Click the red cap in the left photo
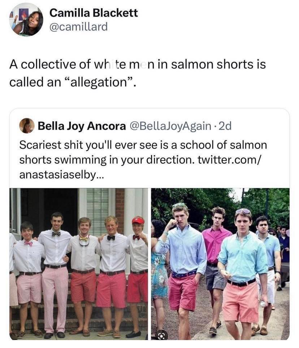 (138, 220)
